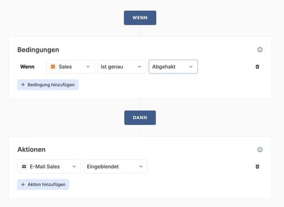The image size is (284, 207).
Task: Add a condition via Bedingung hinzufügen
Action: tap(48, 85)
